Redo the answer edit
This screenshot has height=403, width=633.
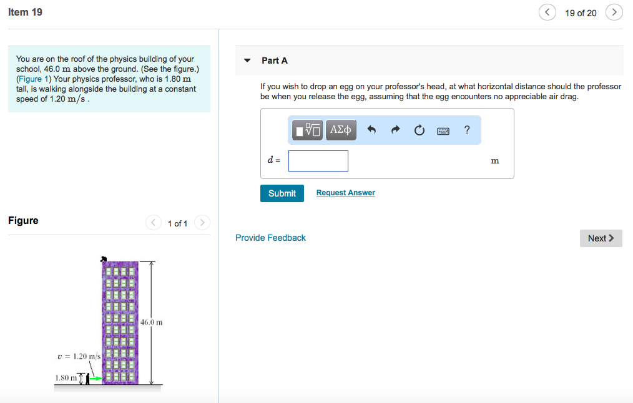click(x=395, y=130)
